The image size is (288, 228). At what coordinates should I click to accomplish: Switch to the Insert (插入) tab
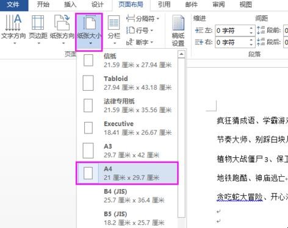tap(70, 5)
